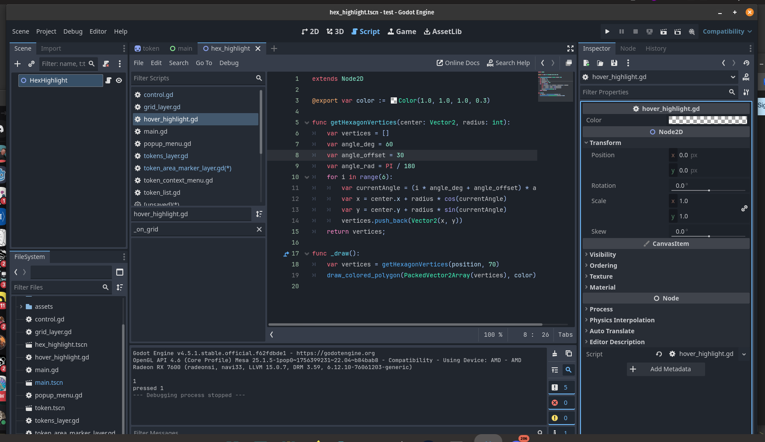The height and width of the screenshot is (442, 765).
Task: Expand the assets folder
Action: pos(21,307)
